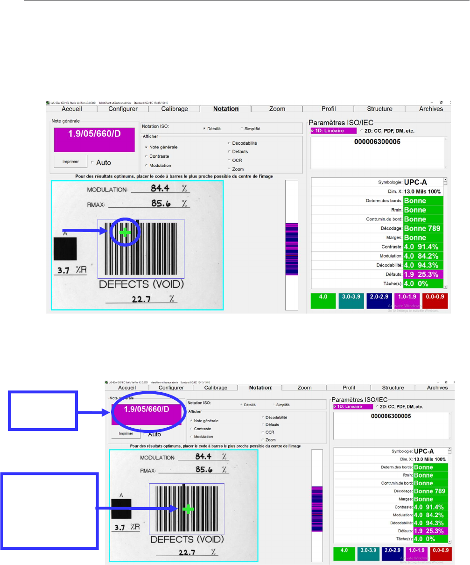The height and width of the screenshot is (565, 470).
Task: Tick the OCR checkbox in lower screenshot
Action: click(268, 432)
